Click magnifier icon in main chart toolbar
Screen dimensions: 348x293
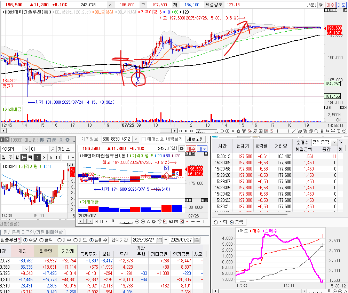316,131
